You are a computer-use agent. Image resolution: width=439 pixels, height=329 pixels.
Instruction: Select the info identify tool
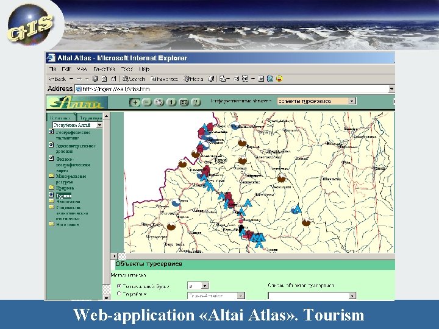tap(171, 102)
